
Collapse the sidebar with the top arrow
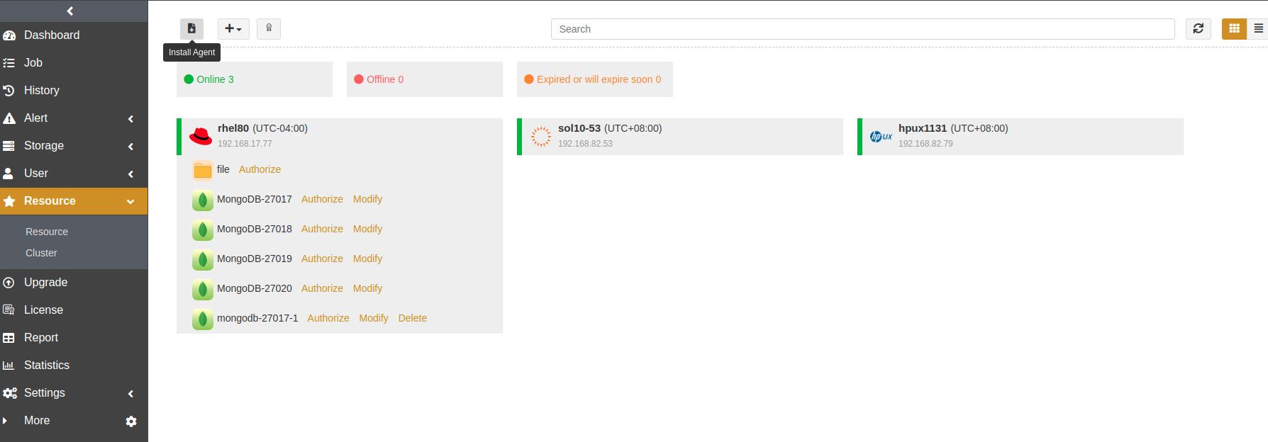point(70,11)
